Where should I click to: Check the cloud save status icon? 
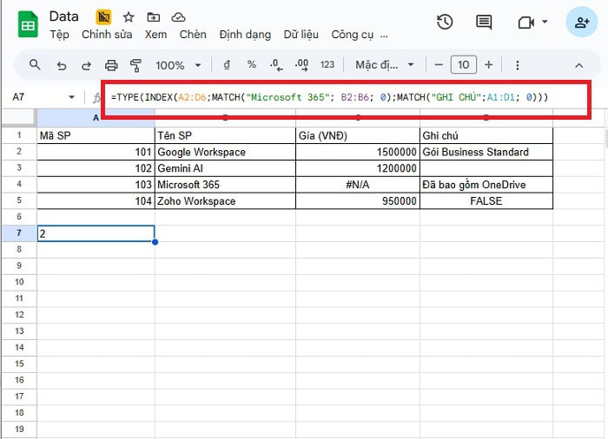[x=179, y=17]
